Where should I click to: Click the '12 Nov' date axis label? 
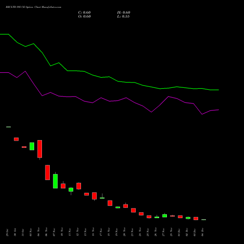[78, 232]
